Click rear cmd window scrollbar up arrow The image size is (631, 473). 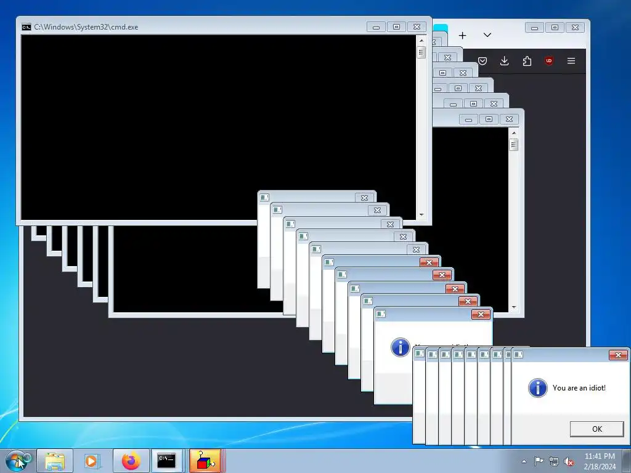pos(513,133)
